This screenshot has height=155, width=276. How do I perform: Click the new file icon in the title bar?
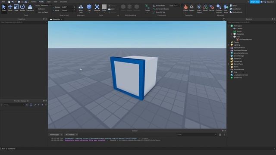[9, 2]
